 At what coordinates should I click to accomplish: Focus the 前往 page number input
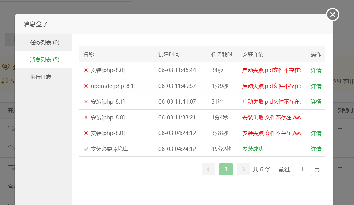pyautogui.click(x=302, y=170)
